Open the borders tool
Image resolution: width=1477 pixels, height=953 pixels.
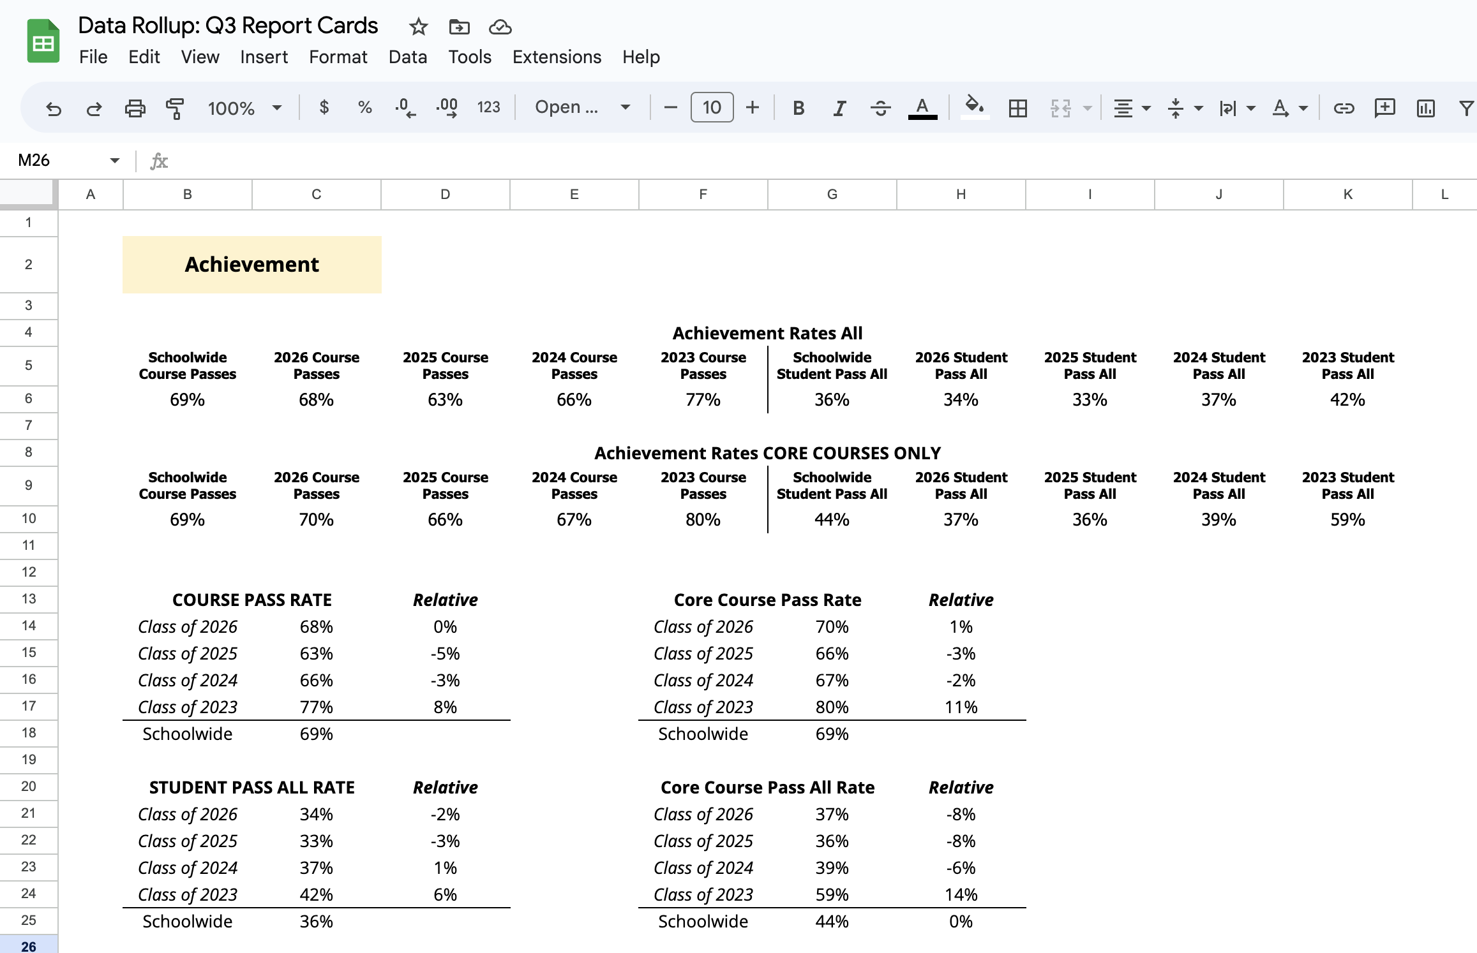click(1017, 108)
